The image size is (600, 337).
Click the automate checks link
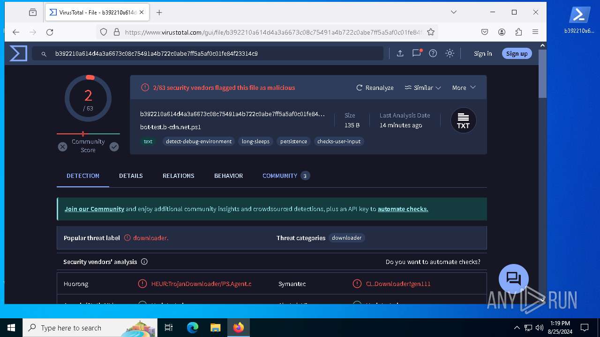point(403,209)
